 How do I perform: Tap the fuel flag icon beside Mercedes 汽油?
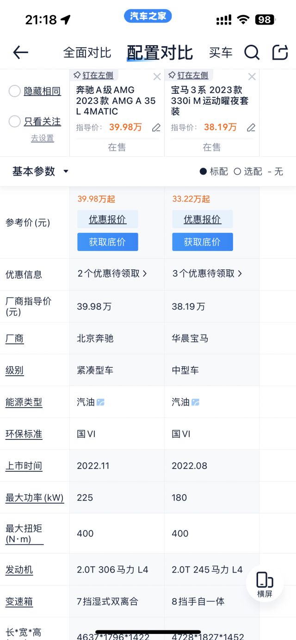[101, 402]
